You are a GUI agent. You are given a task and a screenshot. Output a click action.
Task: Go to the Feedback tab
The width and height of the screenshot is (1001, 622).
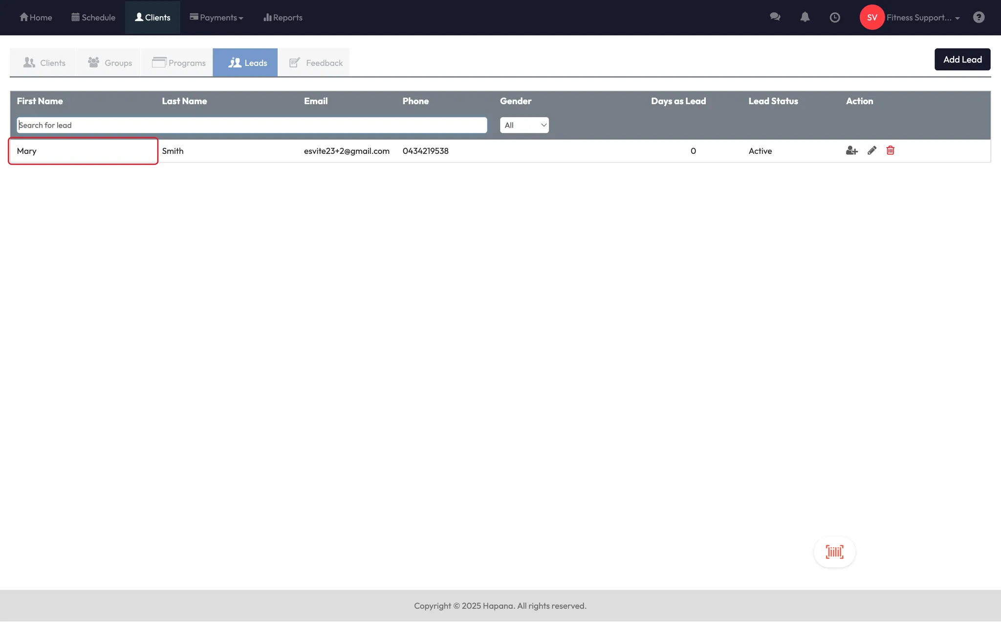[x=316, y=63]
